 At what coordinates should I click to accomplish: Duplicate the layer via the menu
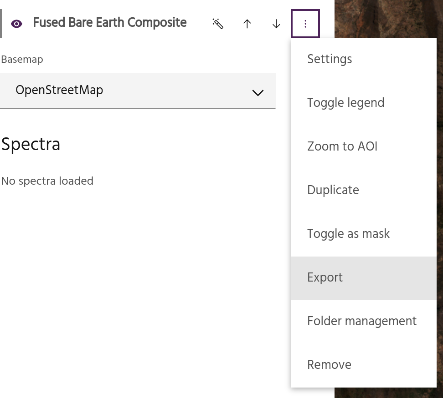pyautogui.click(x=333, y=190)
